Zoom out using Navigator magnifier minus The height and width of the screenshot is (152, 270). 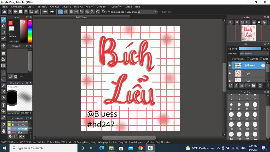[247, 22]
